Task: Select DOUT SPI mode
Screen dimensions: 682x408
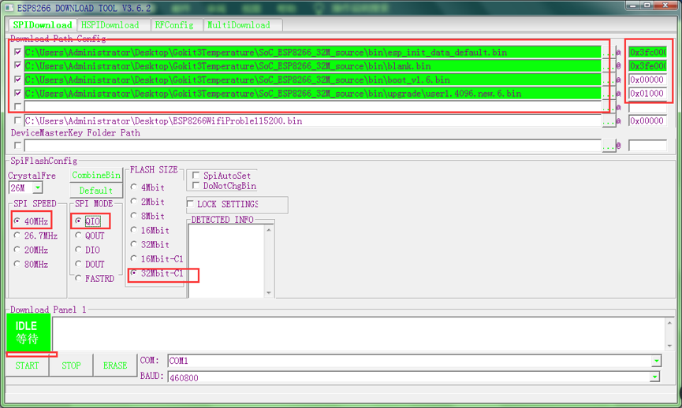Action: coord(90,264)
